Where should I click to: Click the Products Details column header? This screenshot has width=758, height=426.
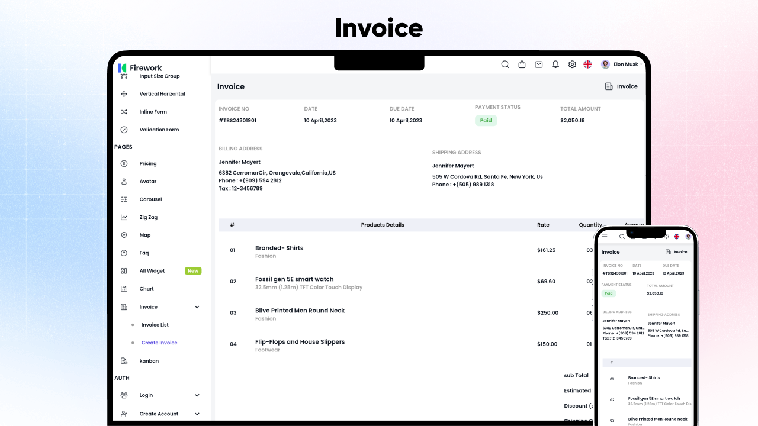tap(383, 225)
